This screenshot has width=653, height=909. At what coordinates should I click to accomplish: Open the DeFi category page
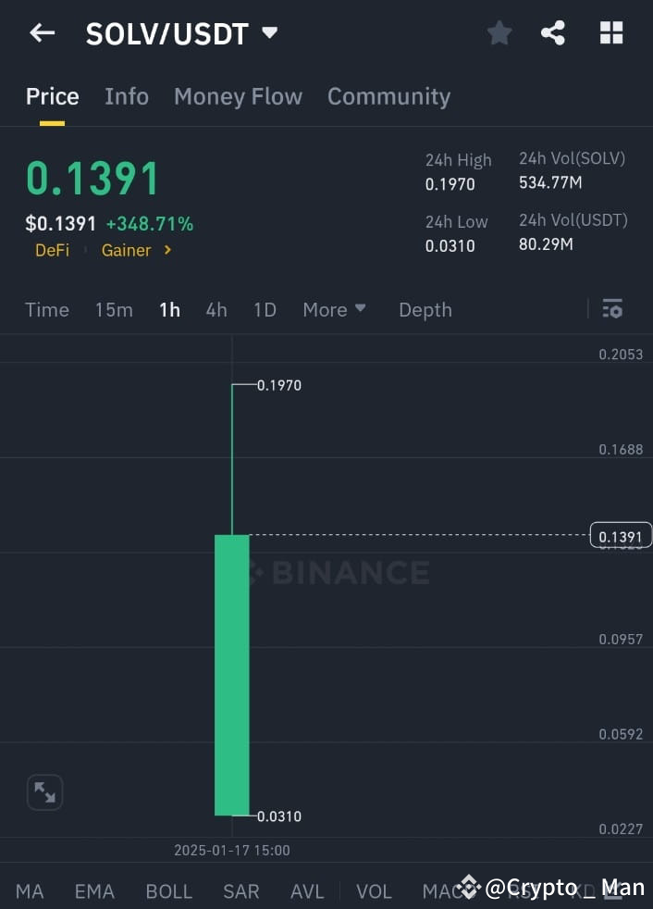click(x=53, y=250)
